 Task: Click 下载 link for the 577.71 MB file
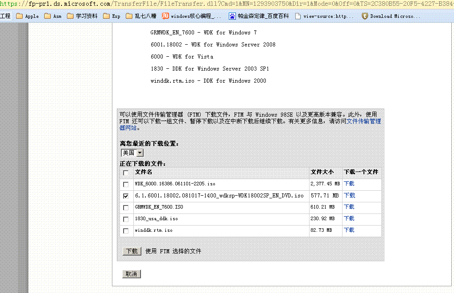point(349,196)
